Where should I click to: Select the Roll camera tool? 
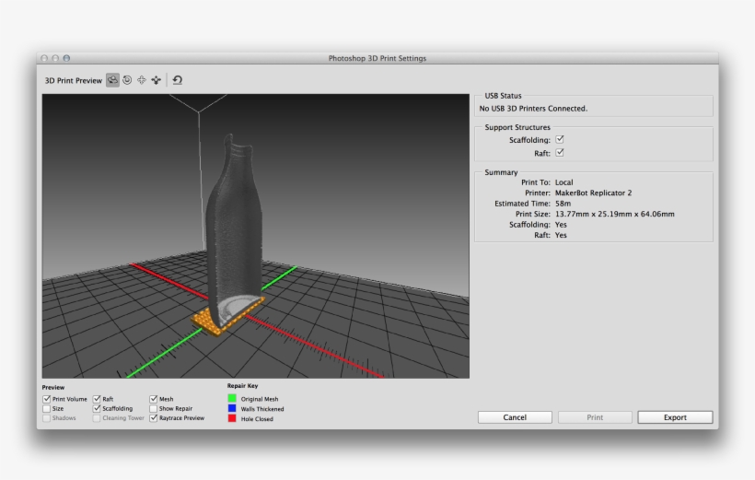(x=127, y=80)
